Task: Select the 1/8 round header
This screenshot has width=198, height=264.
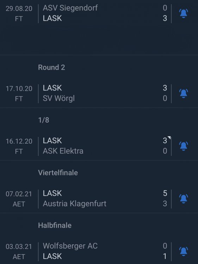Action: [44, 120]
